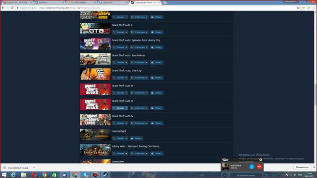The image size is (317, 178).
Task: Open Ссылки dropdown for Grand Theft Auto IV
Action: (120, 123)
